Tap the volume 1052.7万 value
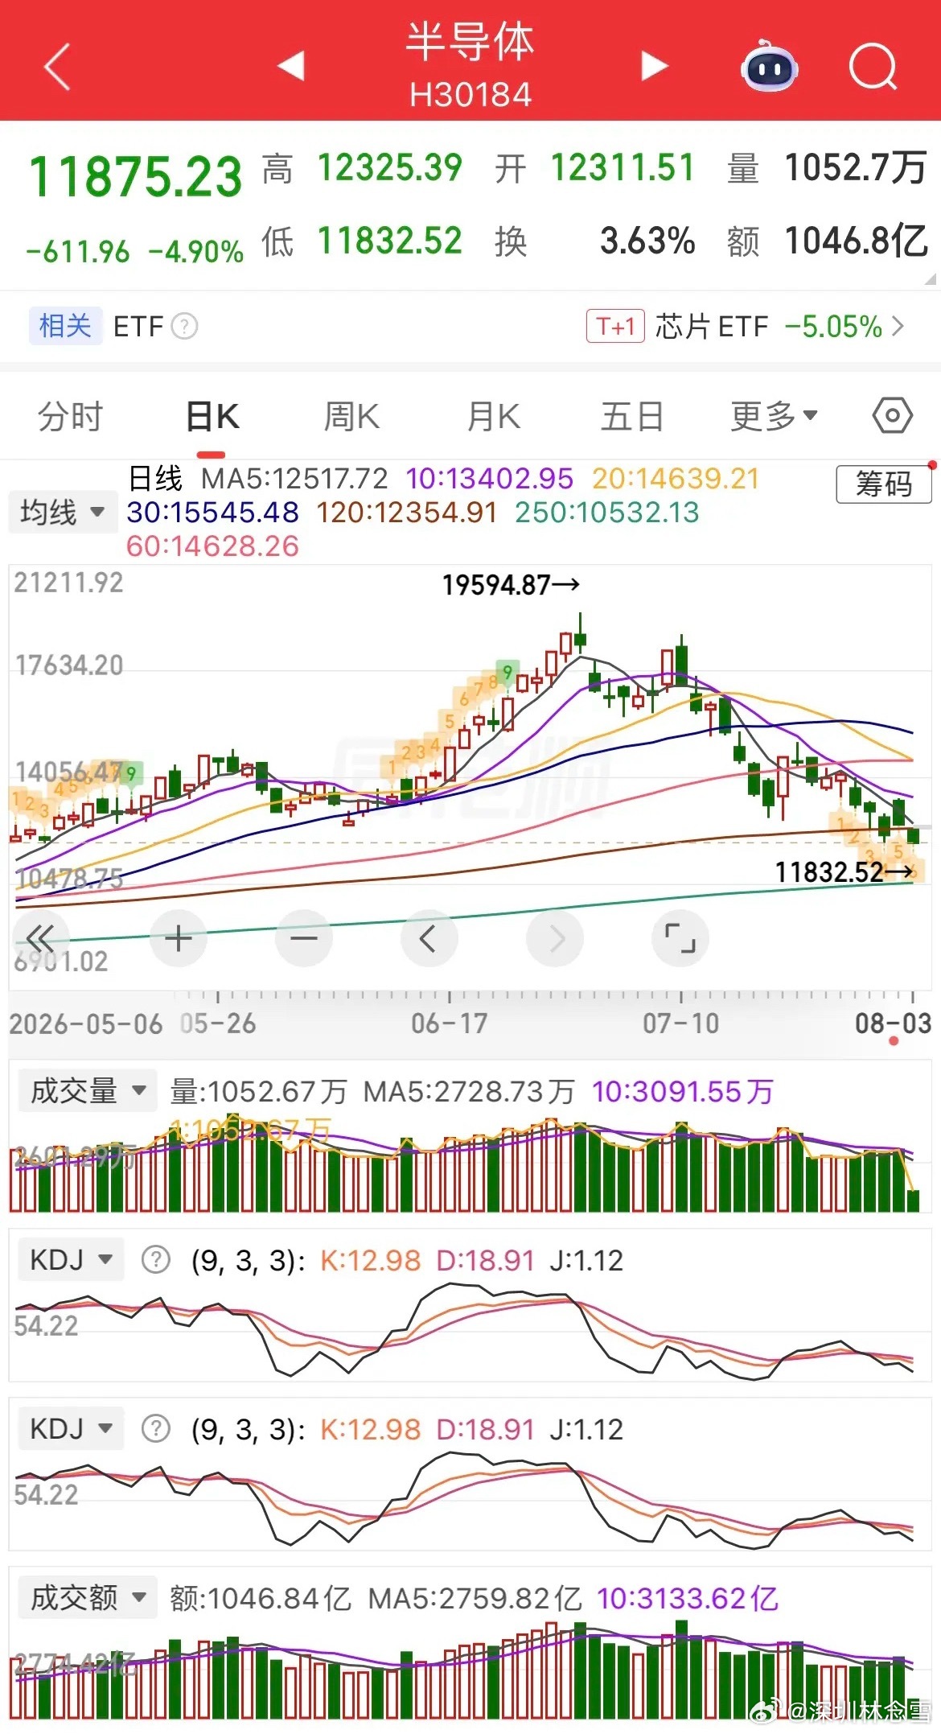The image size is (941, 1734). (x=856, y=168)
